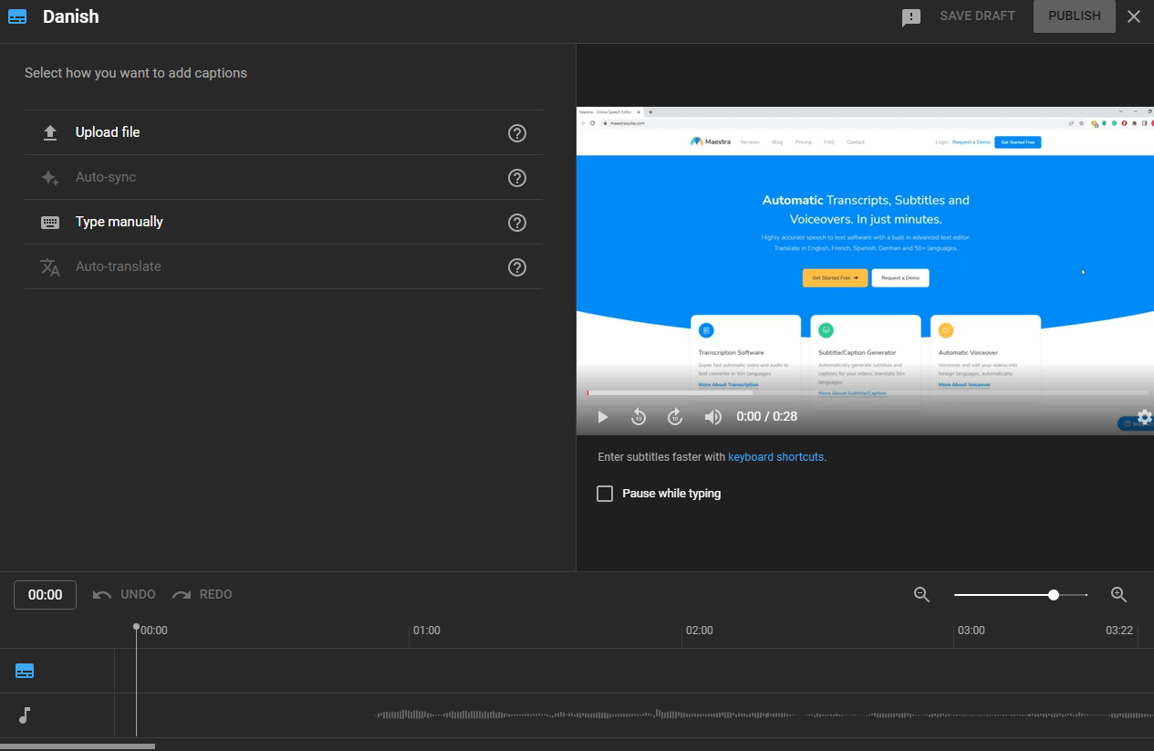Select the Auto-sync option
1154x751 pixels.
point(284,177)
